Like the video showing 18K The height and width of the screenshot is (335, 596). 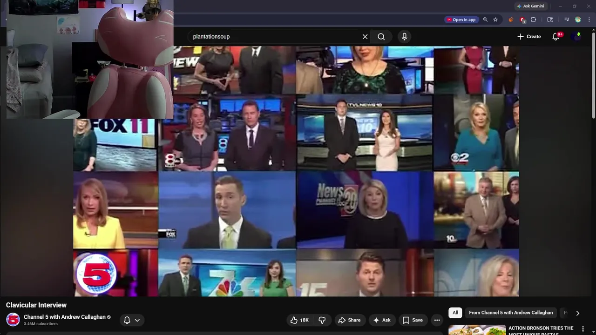[x=299, y=320]
